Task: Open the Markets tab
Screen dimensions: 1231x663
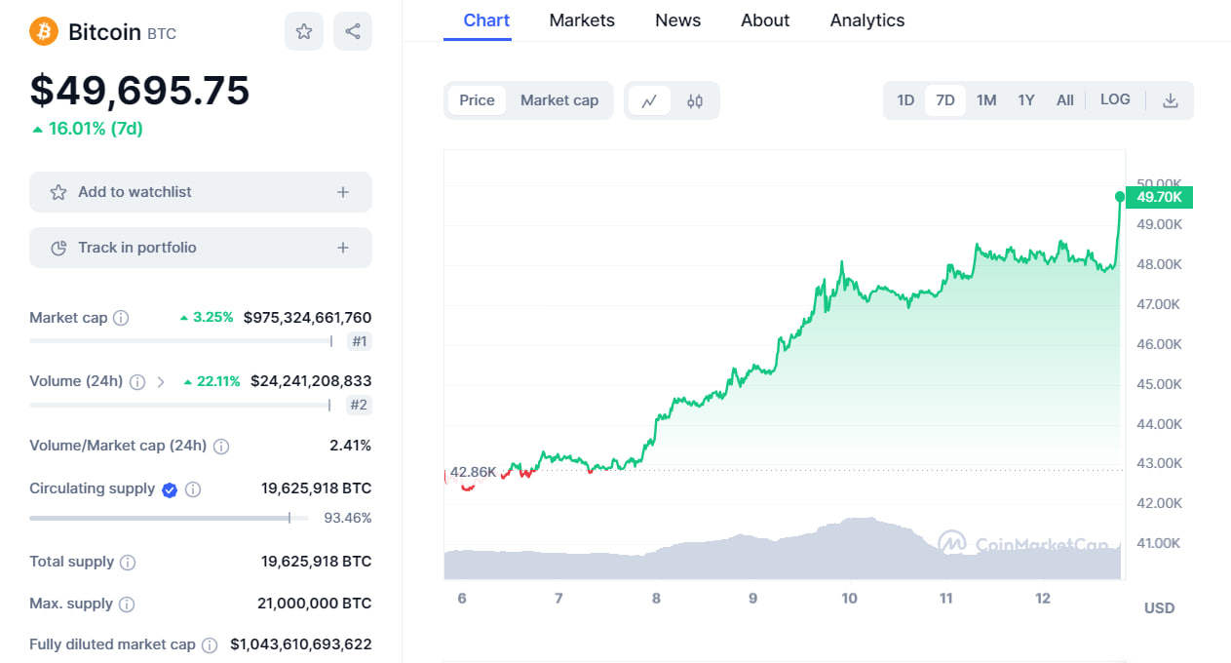Action: point(582,20)
